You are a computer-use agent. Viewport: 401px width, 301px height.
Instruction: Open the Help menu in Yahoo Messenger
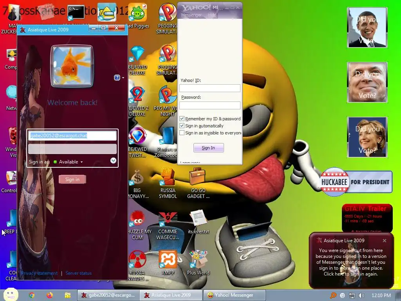pyautogui.click(x=212, y=15)
